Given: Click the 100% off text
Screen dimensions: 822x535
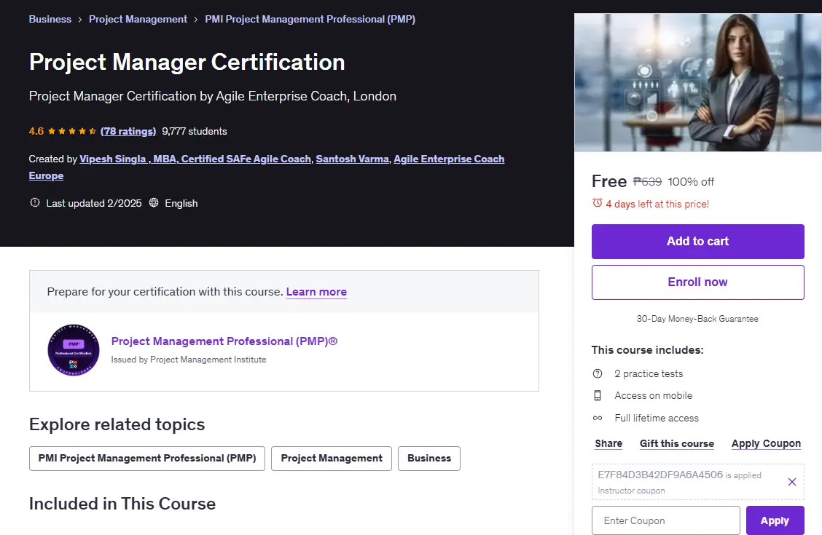Looking at the screenshot, I should tap(691, 182).
